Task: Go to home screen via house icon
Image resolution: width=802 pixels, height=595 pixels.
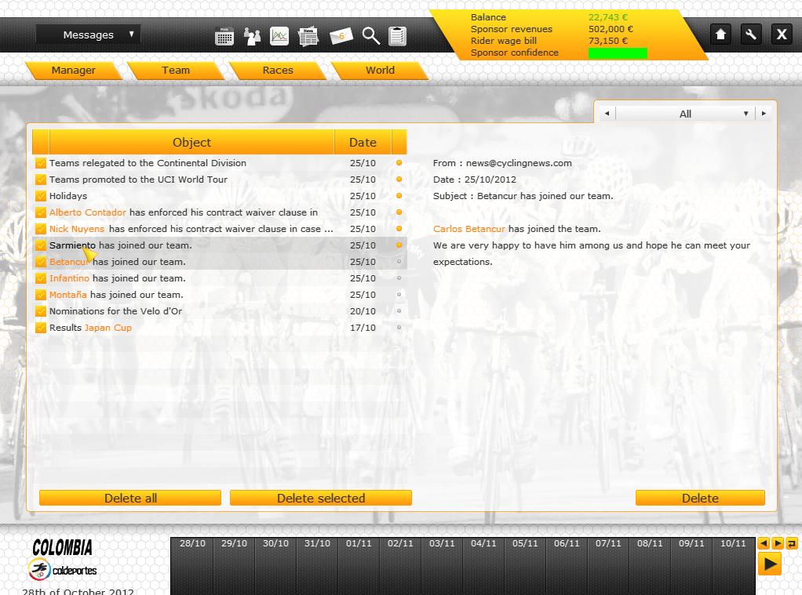Action: click(x=720, y=34)
